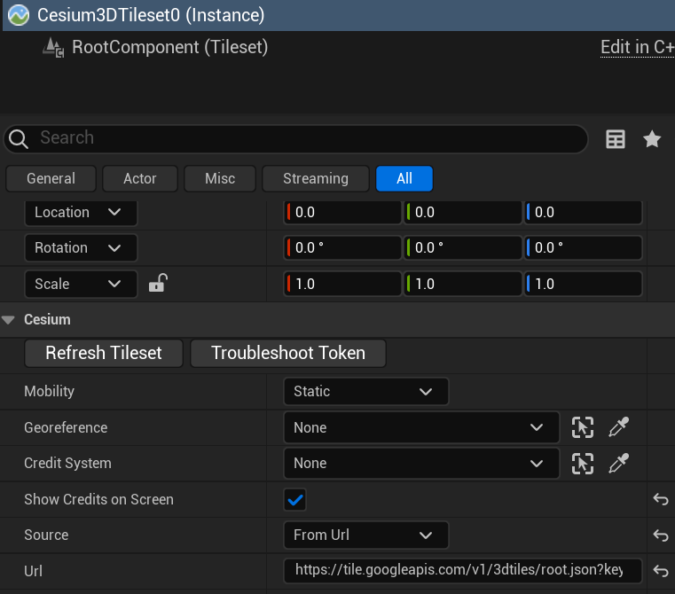
Task: Click the Troubleshoot Token button
Action: tap(288, 353)
